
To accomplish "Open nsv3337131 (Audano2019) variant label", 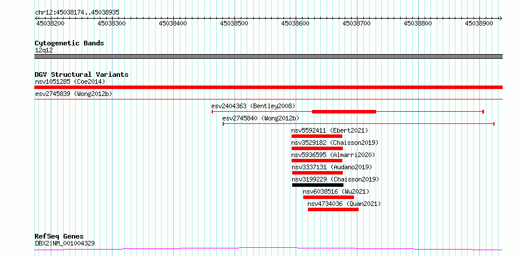I will point(332,167).
